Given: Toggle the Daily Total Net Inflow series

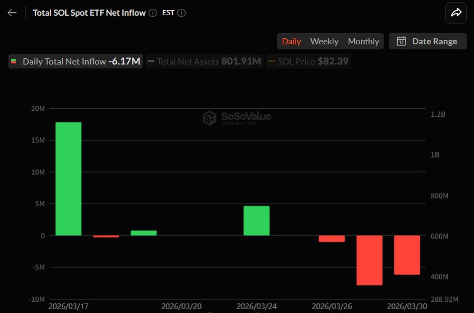Looking at the screenshot, I should (x=76, y=61).
